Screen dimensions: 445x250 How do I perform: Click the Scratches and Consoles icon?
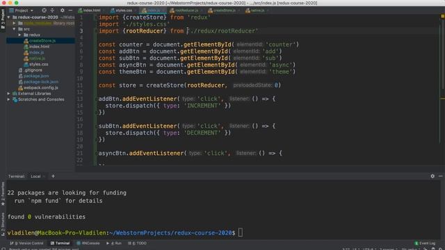point(15,99)
